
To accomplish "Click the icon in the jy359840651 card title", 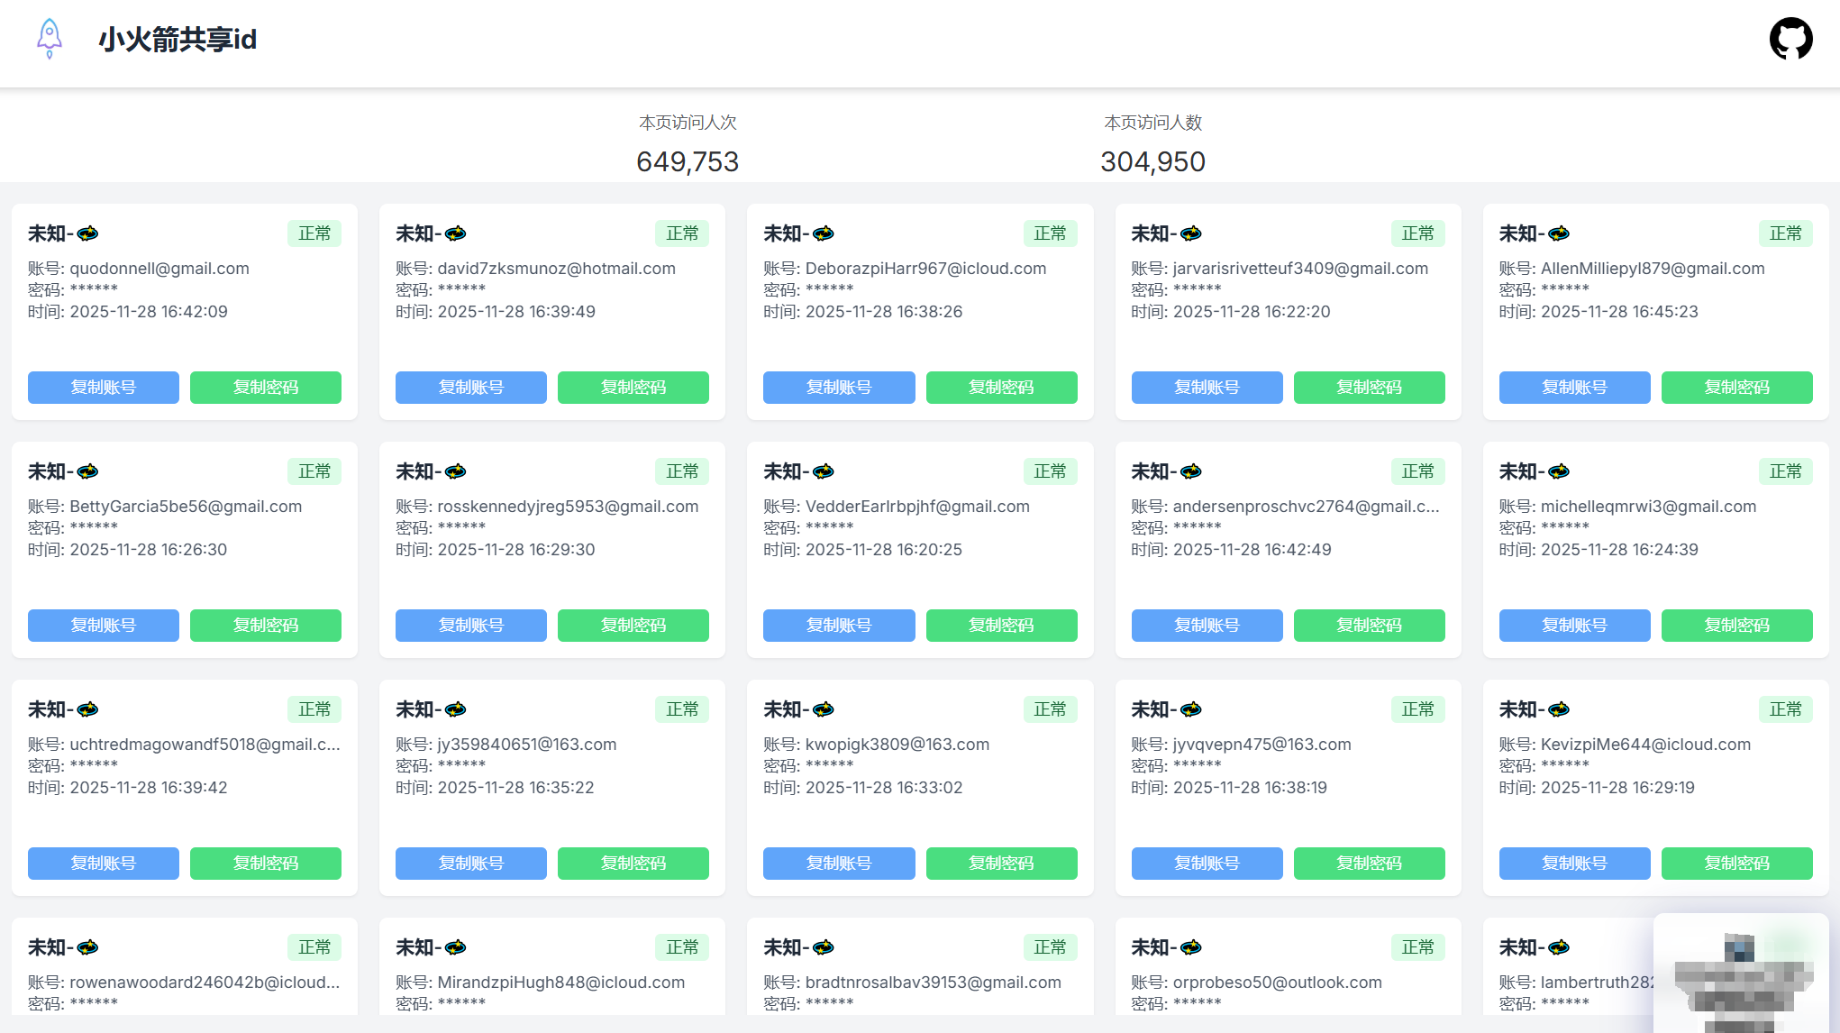I will 455,710.
